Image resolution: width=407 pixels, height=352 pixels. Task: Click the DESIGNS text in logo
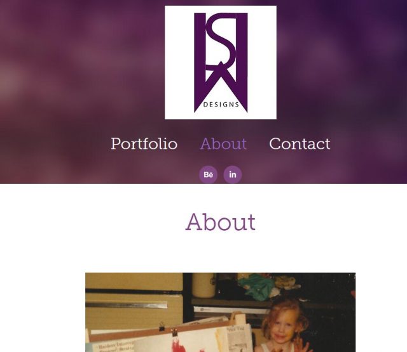pos(221,105)
